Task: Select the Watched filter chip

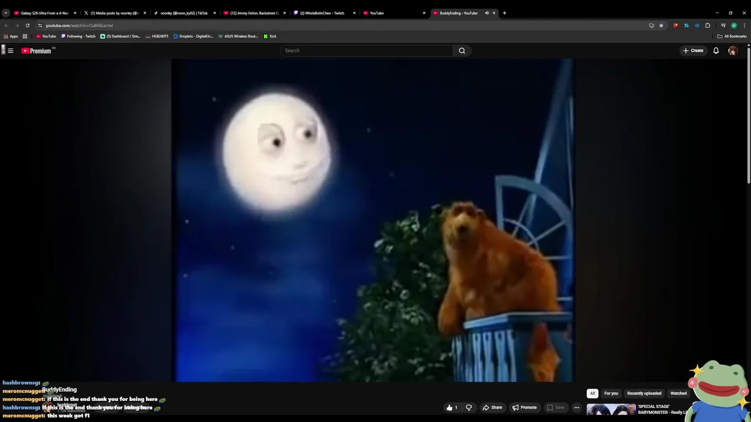Action: click(x=678, y=393)
